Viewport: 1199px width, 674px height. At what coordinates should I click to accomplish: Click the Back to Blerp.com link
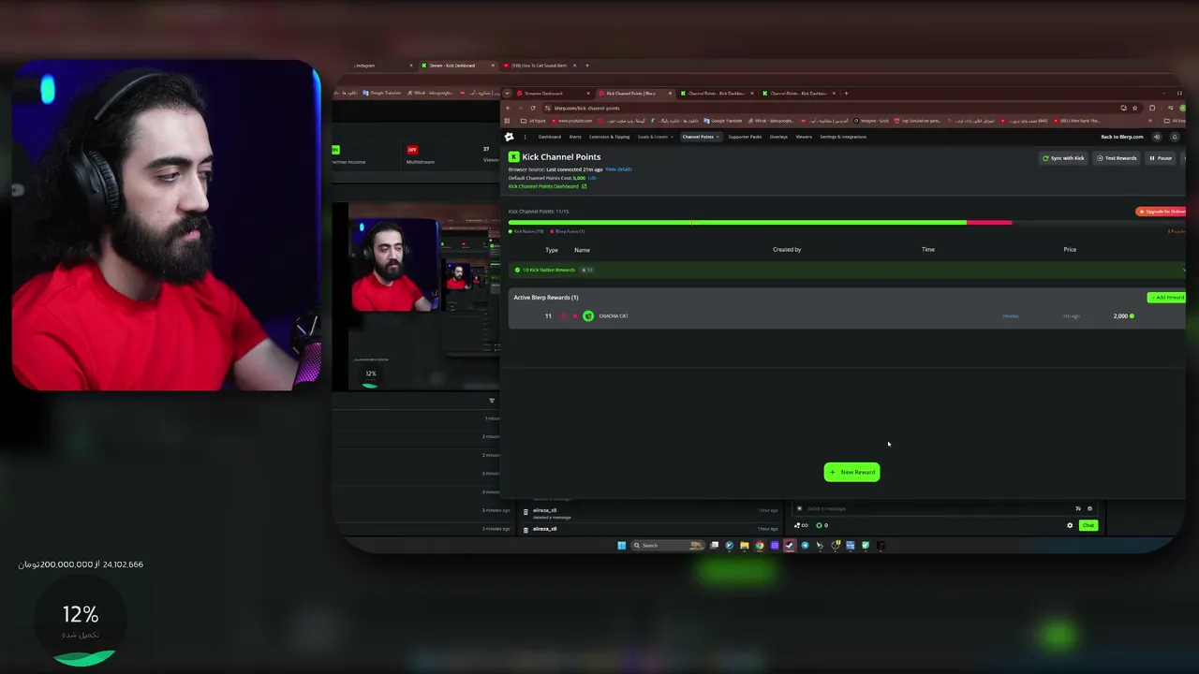pos(1122,137)
